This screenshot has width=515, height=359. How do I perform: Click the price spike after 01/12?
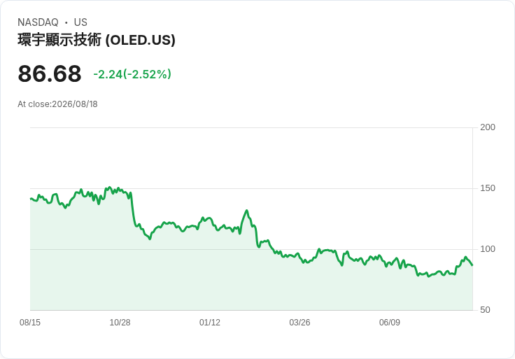(247, 211)
